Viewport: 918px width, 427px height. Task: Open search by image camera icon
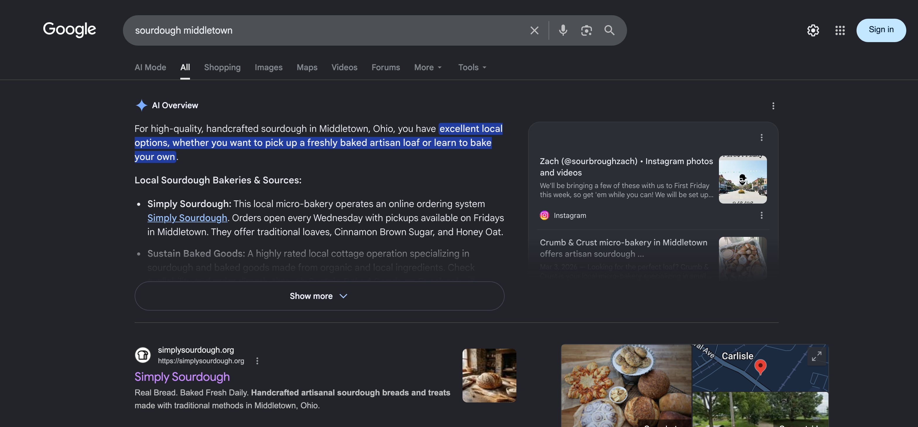(x=586, y=30)
